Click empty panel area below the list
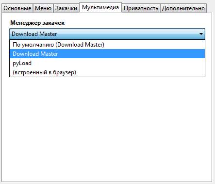This screenshot has height=184, width=215. (x=107, y=130)
